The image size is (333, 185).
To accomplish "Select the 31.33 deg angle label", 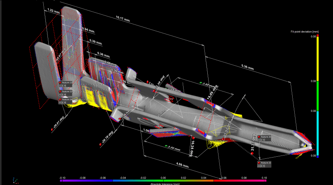I will [x=253, y=142].
